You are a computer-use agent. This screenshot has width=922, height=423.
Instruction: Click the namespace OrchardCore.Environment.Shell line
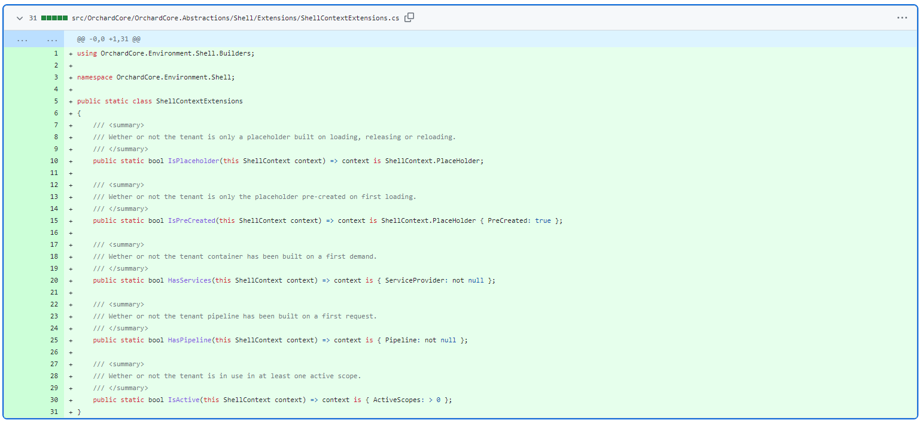pyautogui.click(x=156, y=77)
